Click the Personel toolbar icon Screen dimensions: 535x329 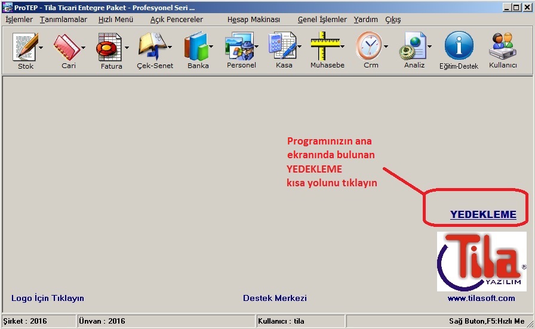[x=239, y=47]
